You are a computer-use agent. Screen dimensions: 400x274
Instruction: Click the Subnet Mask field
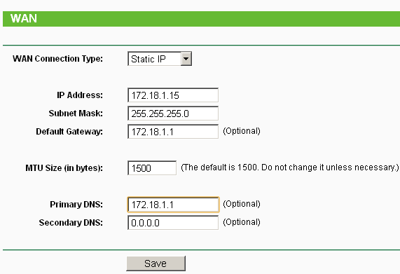(x=173, y=114)
